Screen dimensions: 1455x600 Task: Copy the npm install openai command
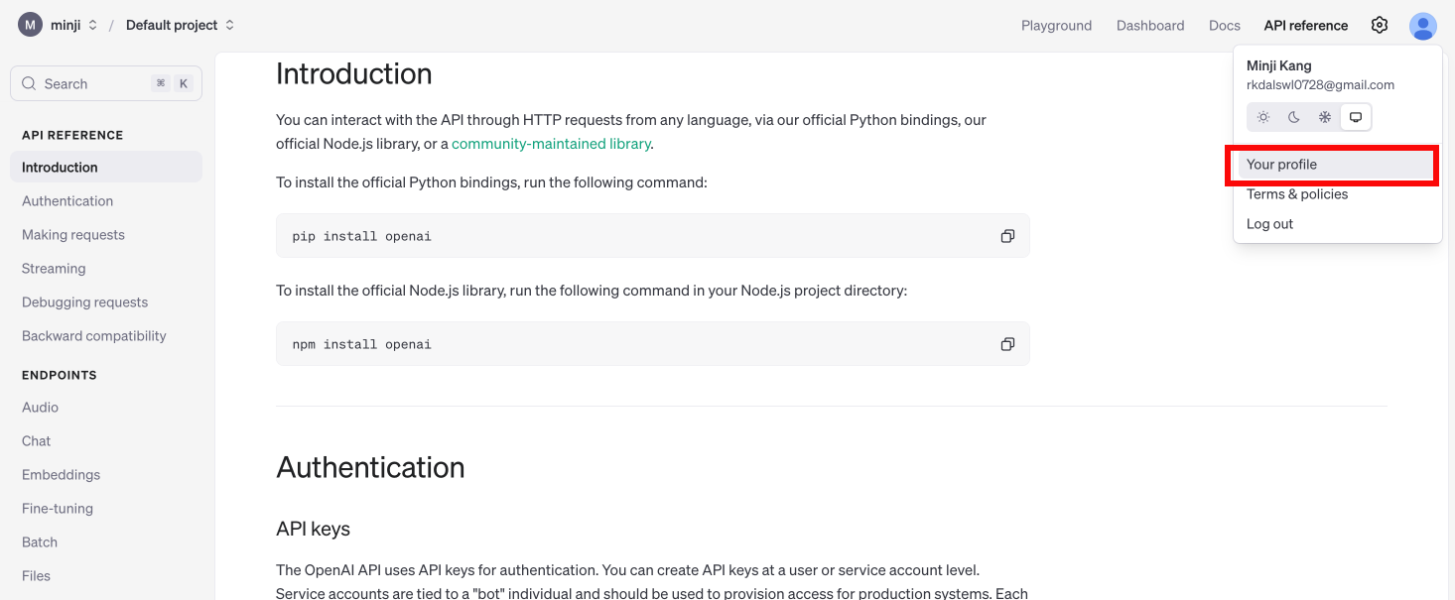pos(1007,344)
